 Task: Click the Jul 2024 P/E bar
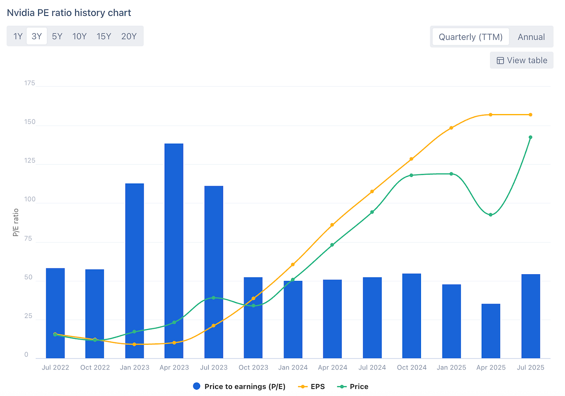pyautogui.click(x=373, y=318)
